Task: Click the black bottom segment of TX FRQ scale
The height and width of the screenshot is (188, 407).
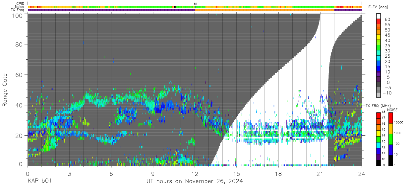Action: click(x=378, y=163)
